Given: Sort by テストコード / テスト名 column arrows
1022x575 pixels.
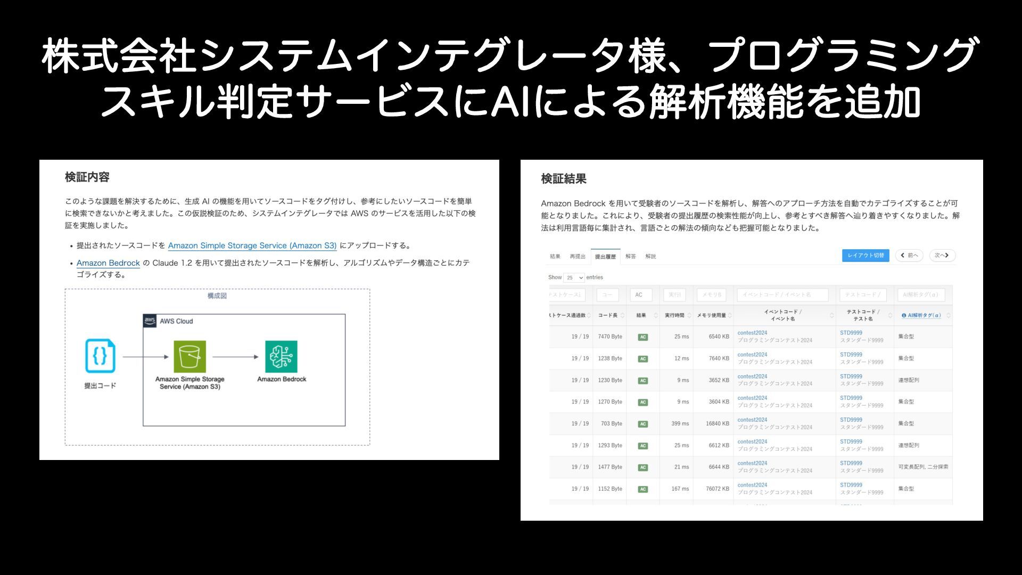Looking at the screenshot, I should [x=890, y=316].
